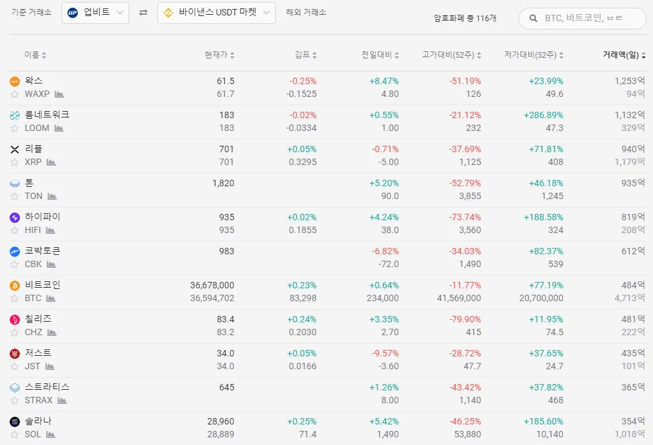Click the 리플 coin name

click(x=33, y=149)
